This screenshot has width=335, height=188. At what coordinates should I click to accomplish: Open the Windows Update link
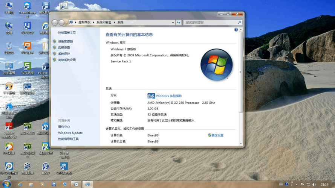70,133
